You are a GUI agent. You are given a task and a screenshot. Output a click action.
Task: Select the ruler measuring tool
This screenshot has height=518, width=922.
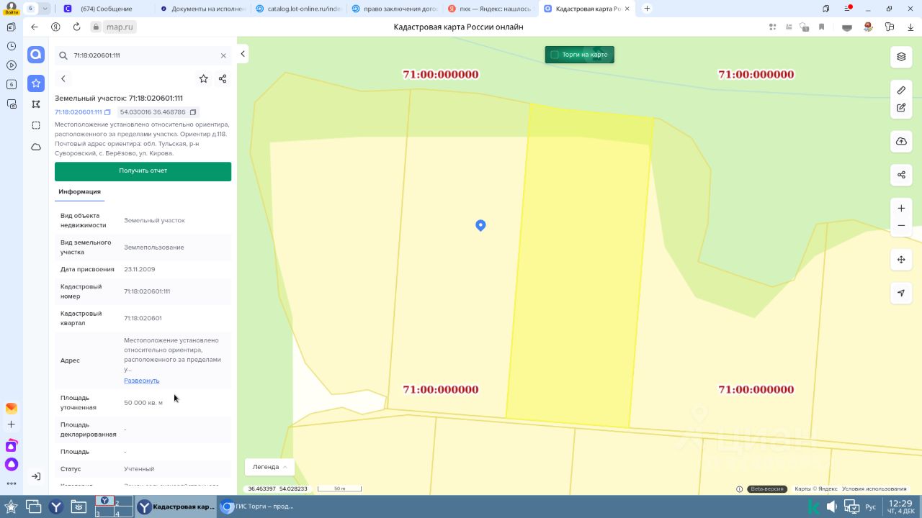pos(901,91)
